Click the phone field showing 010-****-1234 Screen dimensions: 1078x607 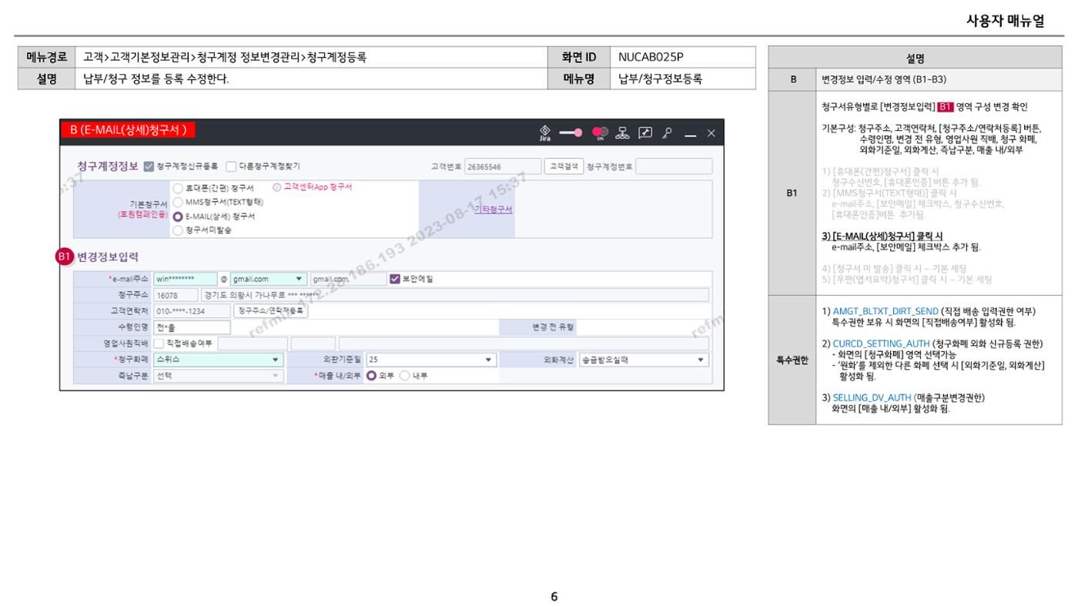192,311
